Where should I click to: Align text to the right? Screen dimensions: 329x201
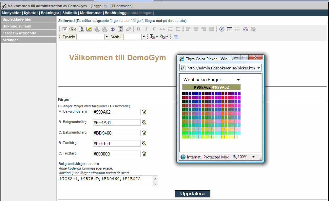204,29
